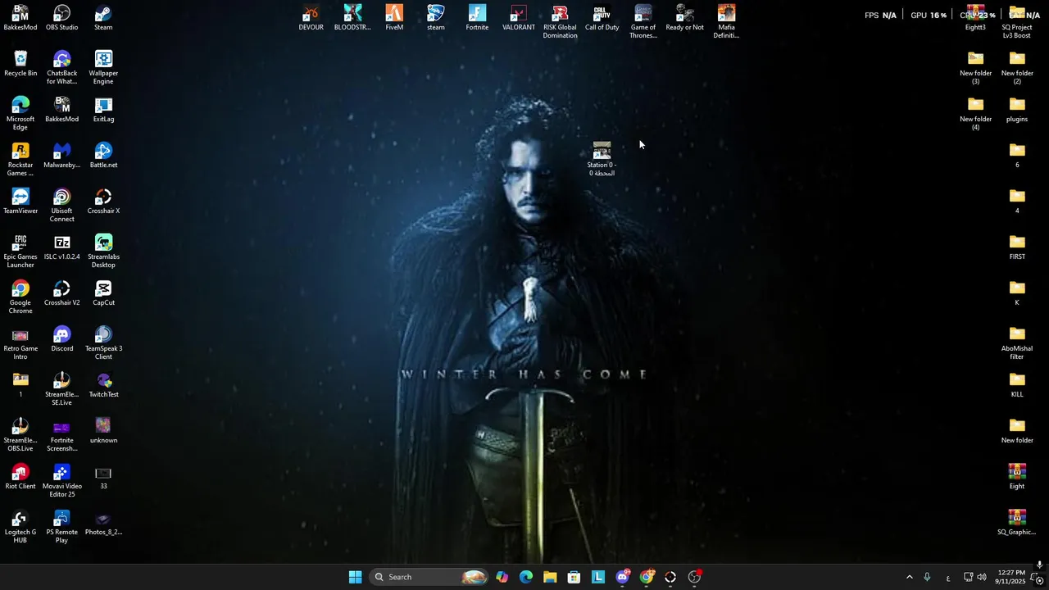Launch Crosshair V2 shortcut
Screen dimensions: 1049x590
pyautogui.click(x=61, y=293)
